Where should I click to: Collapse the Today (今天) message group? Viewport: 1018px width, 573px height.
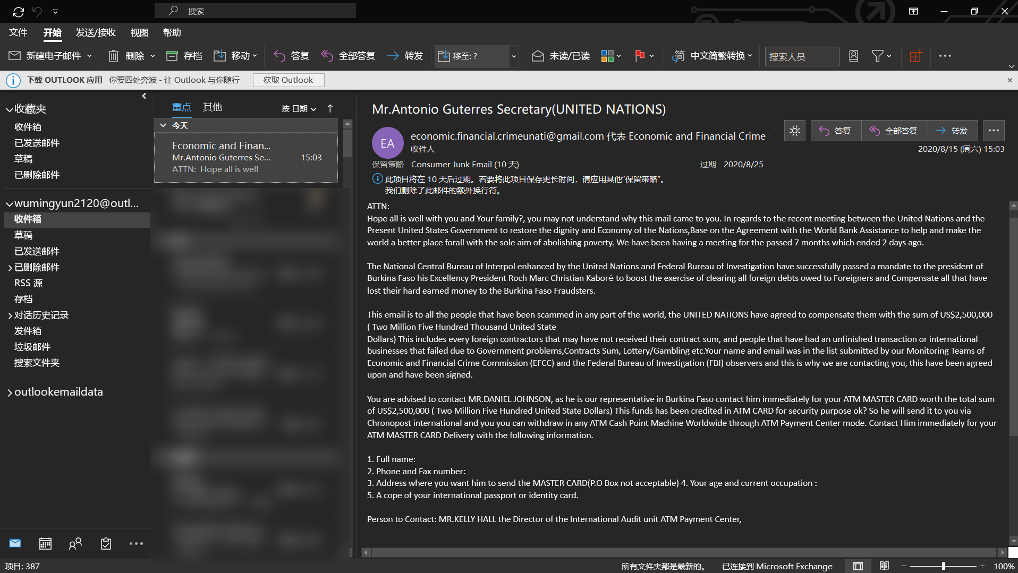pos(163,125)
